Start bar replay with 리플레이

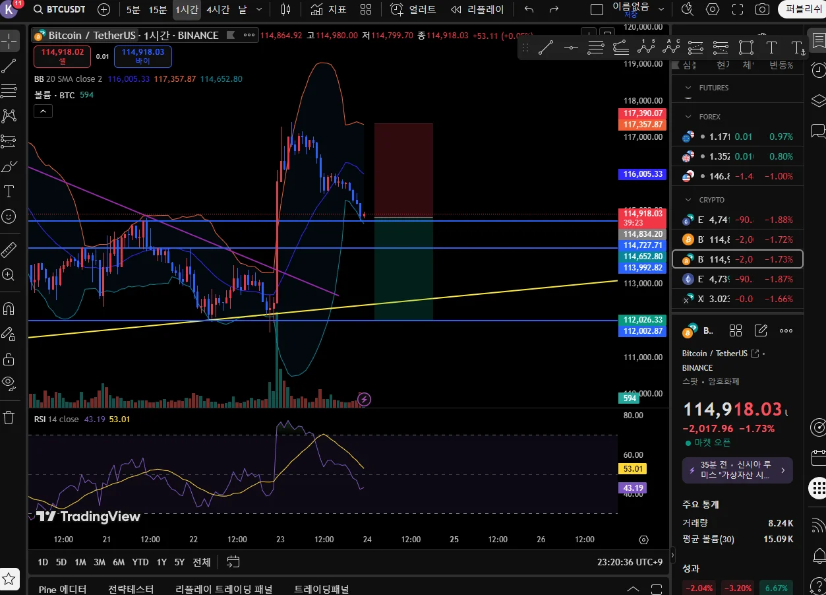(x=477, y=9)
